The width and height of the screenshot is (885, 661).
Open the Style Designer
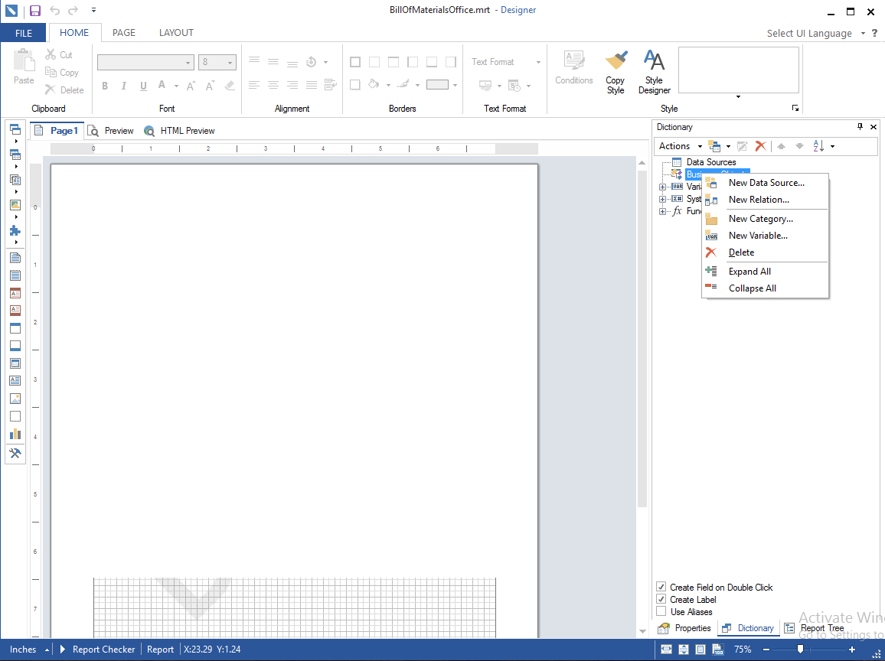(x=654, y=72)
